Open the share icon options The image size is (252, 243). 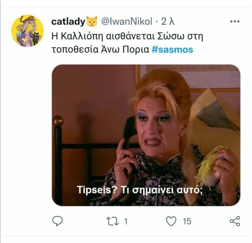pos(235,221)
